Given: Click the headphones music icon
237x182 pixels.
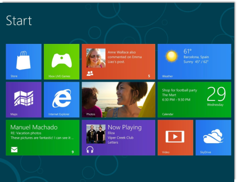Looking at the screenshot, I should pos(90,150).
